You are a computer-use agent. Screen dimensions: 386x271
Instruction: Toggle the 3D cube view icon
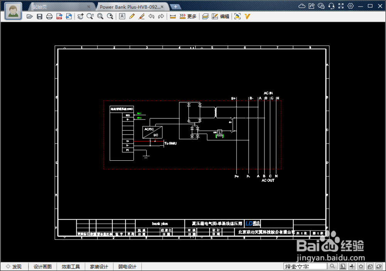click(x=370, y=266)
